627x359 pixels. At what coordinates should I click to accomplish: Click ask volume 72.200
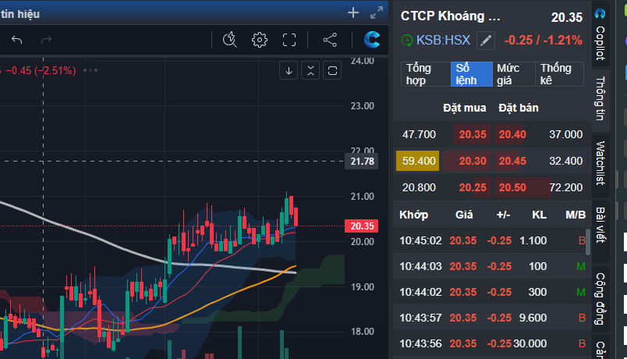(565, 187)
